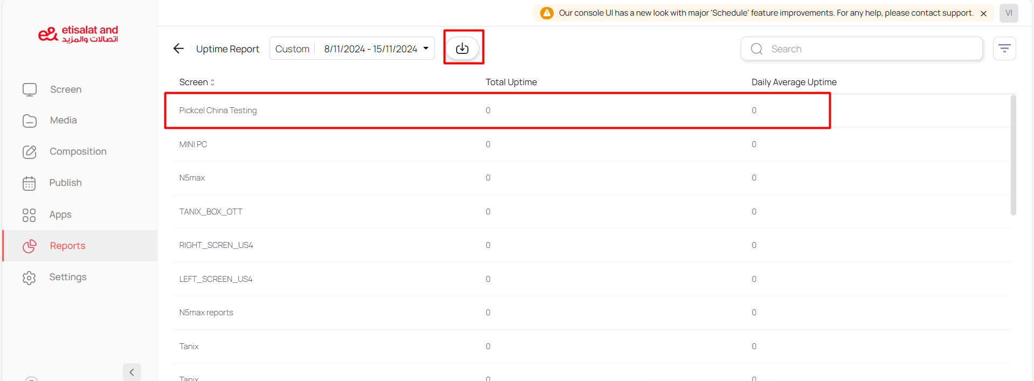Select the Pickcel China Testing row
Viewport: 1034px width, 381px height.
[218, 110]
